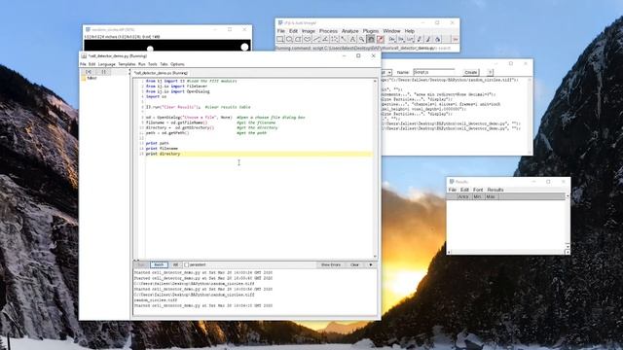Open the Edit menu in Results window
623x350 pixels.
[x=464, y=190]
